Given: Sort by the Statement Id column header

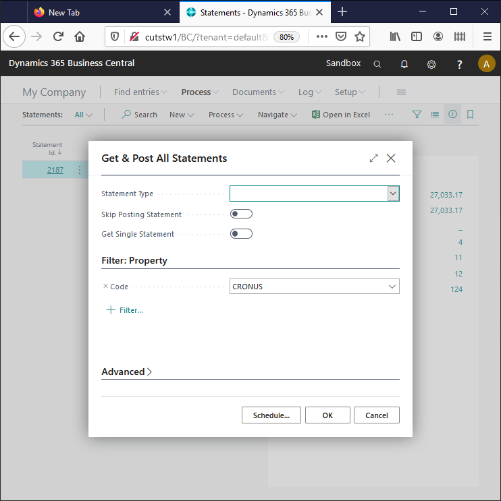Looking at the screenshot, I should 47,148.
